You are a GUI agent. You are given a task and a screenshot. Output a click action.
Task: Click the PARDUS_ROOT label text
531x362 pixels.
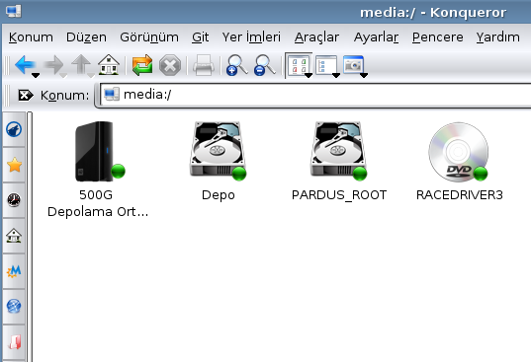(x=339, y=195)
